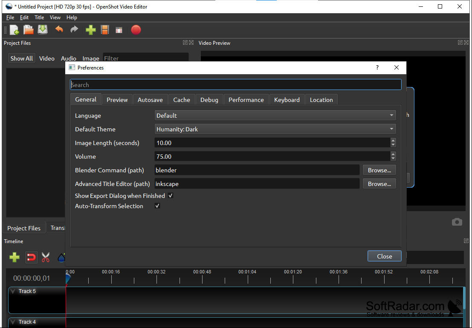472x328 pixels.
Task: Select the Razor scissors tool
Action: [x=46, y=258]
